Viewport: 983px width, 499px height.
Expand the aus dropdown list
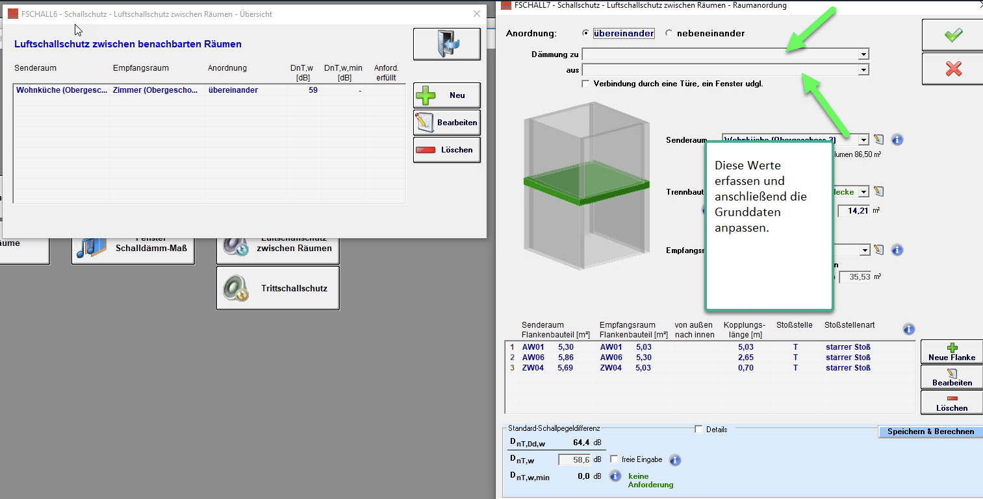pyautogui.click(x=863, y=69)
